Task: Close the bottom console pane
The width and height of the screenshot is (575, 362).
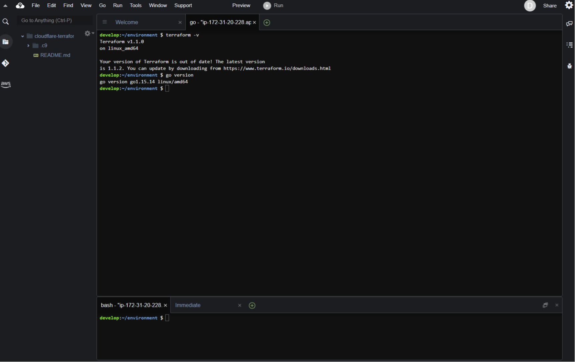Action: click(557, 305)
